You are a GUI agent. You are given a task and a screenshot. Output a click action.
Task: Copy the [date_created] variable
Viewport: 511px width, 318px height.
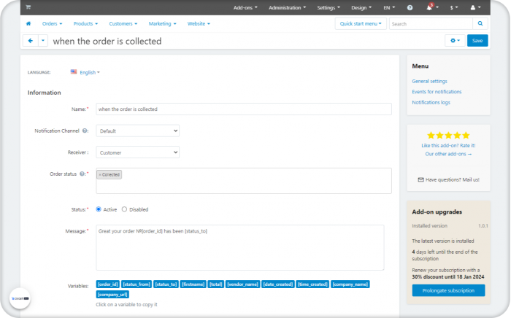click(x=278, y=284)
